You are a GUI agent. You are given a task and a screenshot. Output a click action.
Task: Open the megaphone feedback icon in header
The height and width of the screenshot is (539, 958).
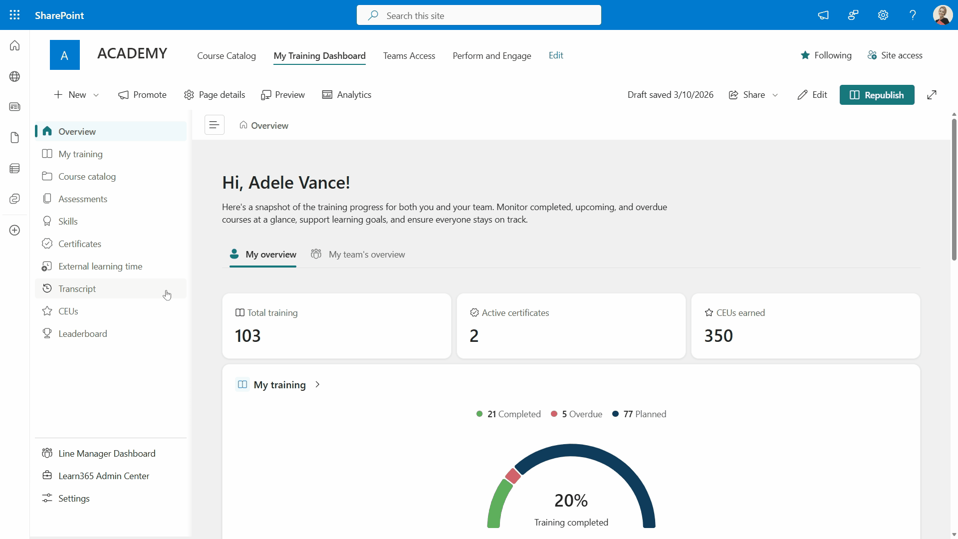pos(823,15)
